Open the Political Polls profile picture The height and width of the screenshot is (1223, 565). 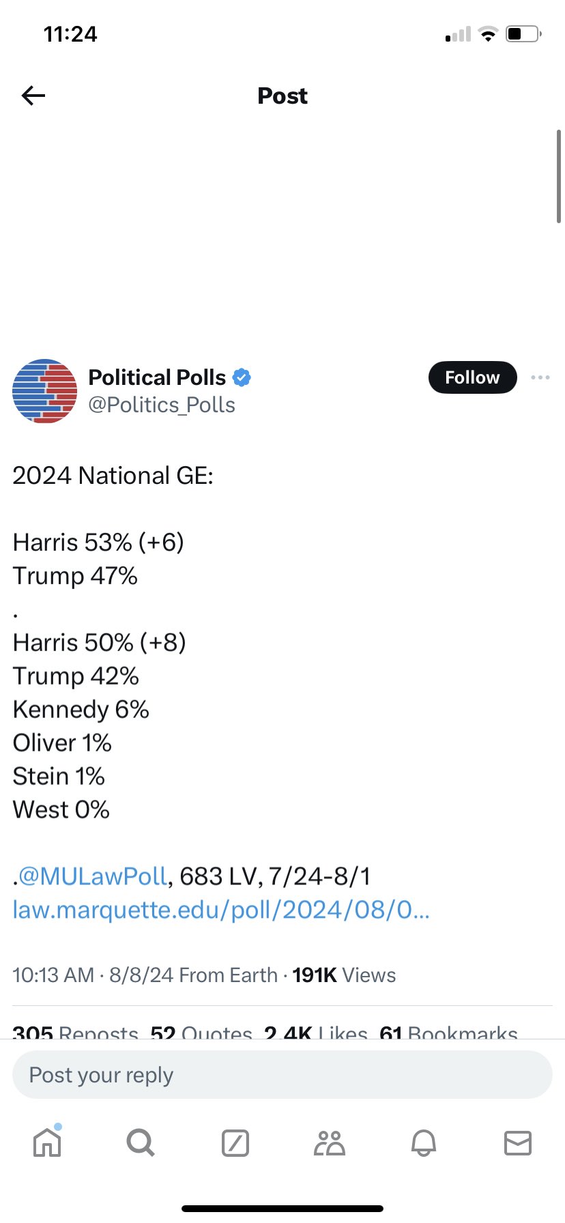pos(44,391)
